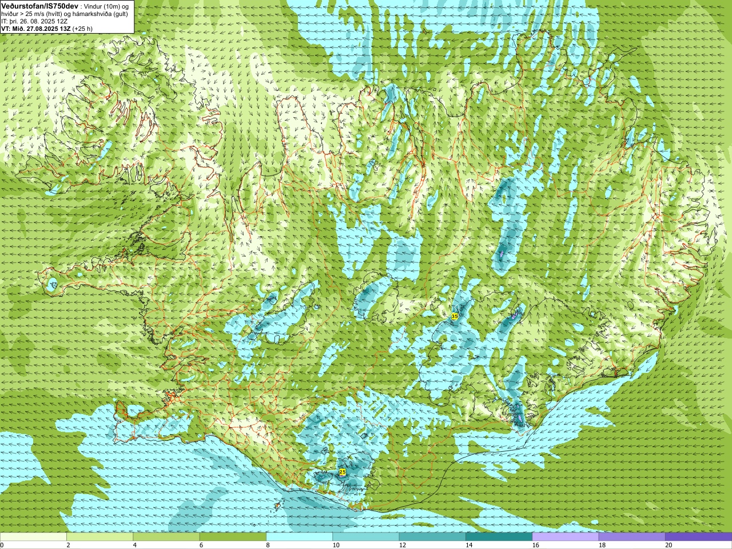Screen dimensions: 732x549
Task: Click the initial time 'IT: þri. 26. 08. 2025 12Z'
Action: [34, 21]
